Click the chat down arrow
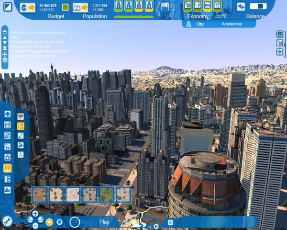Image resolution: width=287 pixels, height=230 pixels. [x=5, y=43]
